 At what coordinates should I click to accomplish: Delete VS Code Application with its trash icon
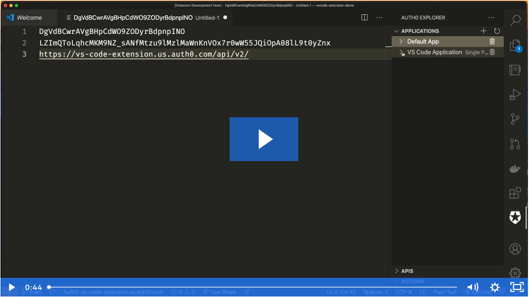492,52
